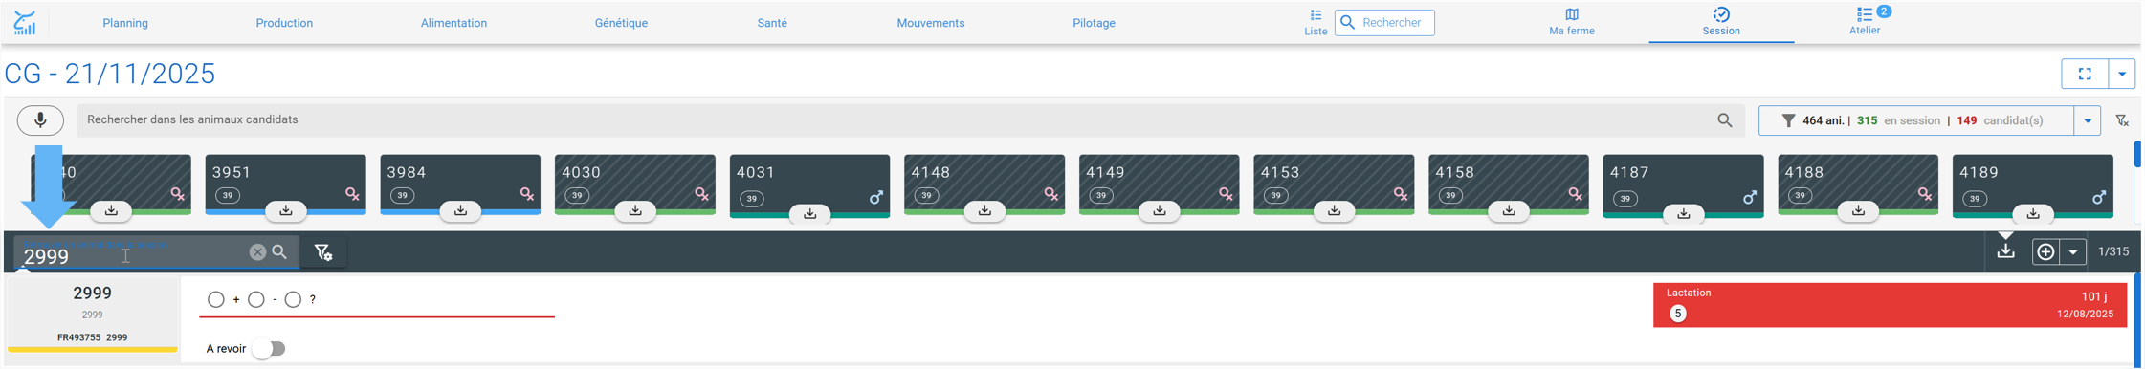Open the Liste view icon
Screen dimensions: 2145x369
coord(1316,22)
